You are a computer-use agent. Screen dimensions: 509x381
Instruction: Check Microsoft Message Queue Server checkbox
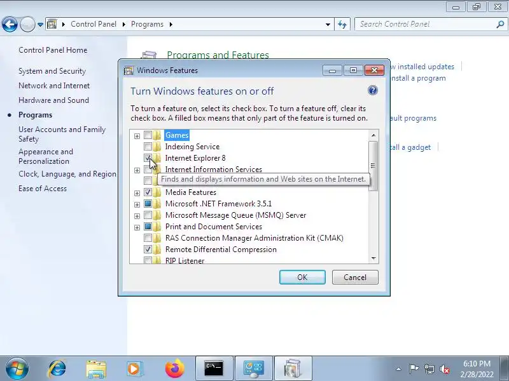click(148, 215)
